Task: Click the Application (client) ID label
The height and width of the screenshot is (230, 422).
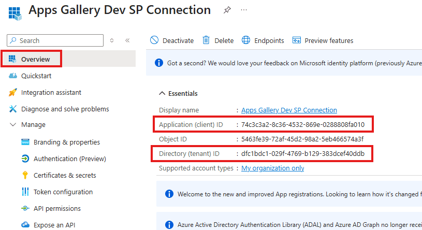Action: click(191, 125)
